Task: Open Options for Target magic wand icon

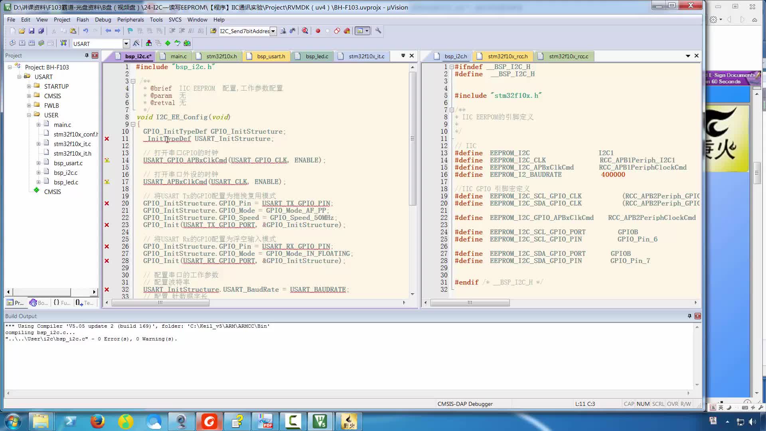Action: pos(136,43)
